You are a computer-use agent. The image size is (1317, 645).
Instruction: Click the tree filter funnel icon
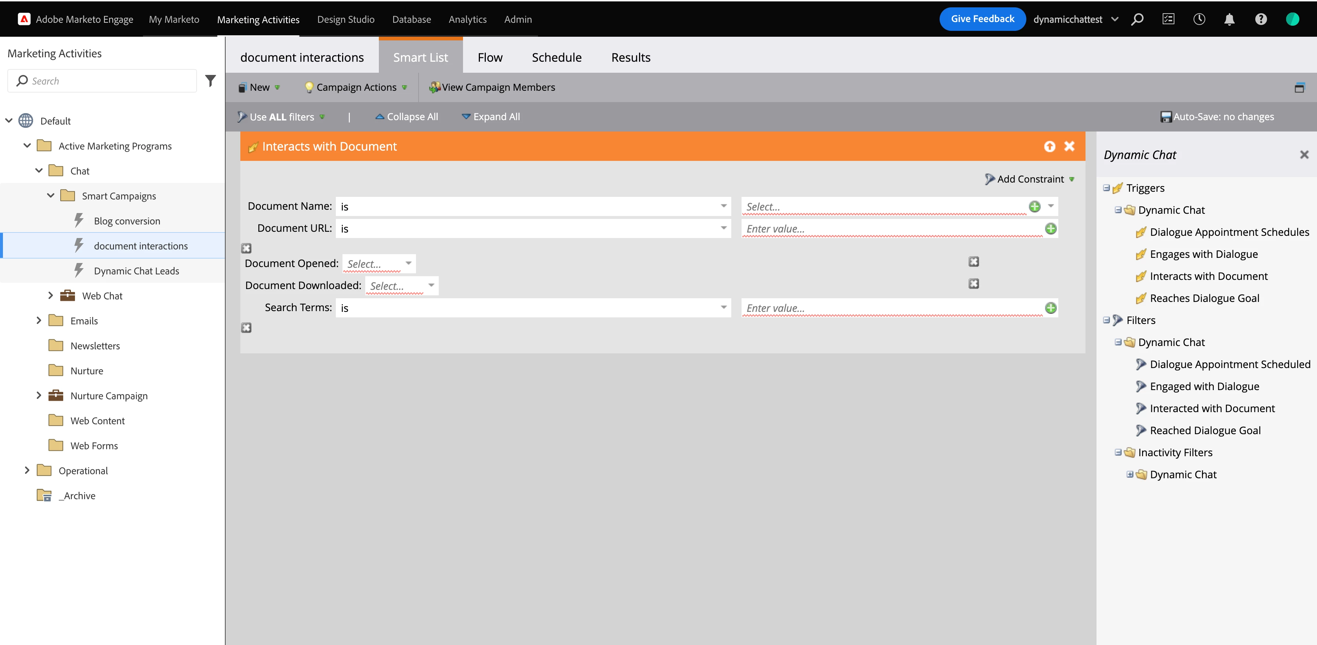coord(211,81)
